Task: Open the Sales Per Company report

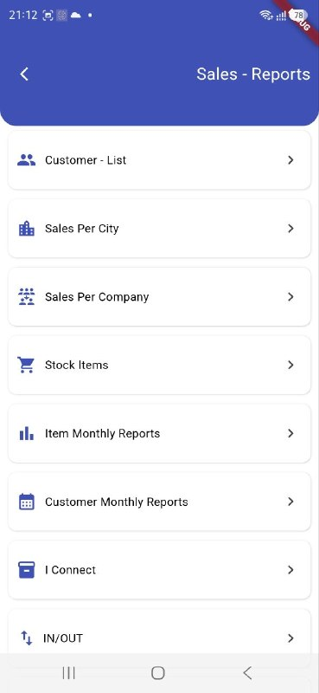Action: [159, 296]
